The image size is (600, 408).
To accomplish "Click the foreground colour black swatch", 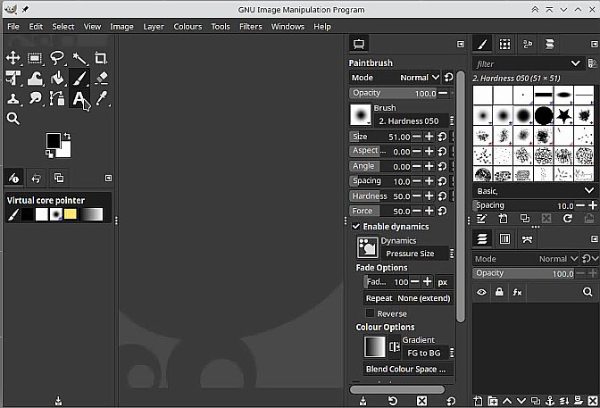I will pos(53,141).
